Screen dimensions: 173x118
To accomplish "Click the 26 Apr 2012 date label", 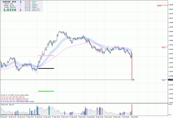I will [x=4, y=117].
